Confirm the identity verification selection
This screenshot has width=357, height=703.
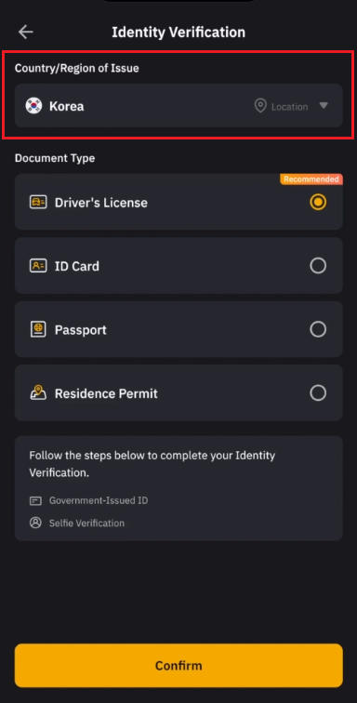coord(178,666)
